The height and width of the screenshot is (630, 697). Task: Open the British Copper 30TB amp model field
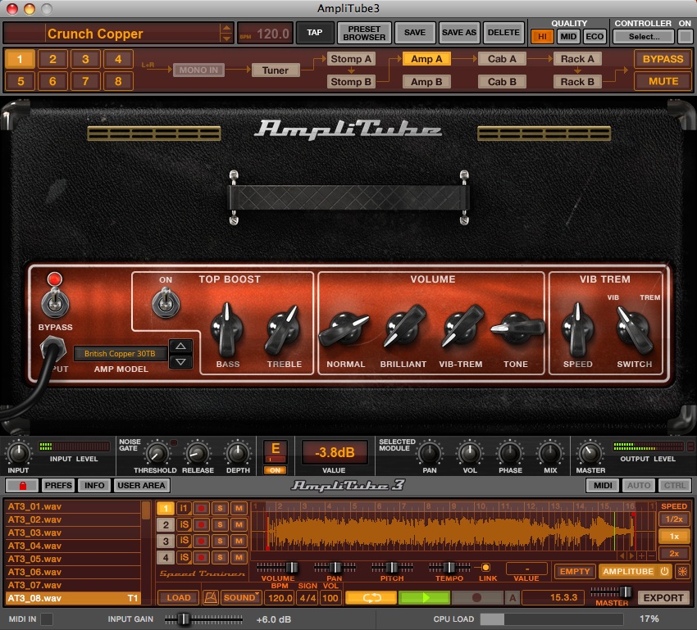point(120,353)
